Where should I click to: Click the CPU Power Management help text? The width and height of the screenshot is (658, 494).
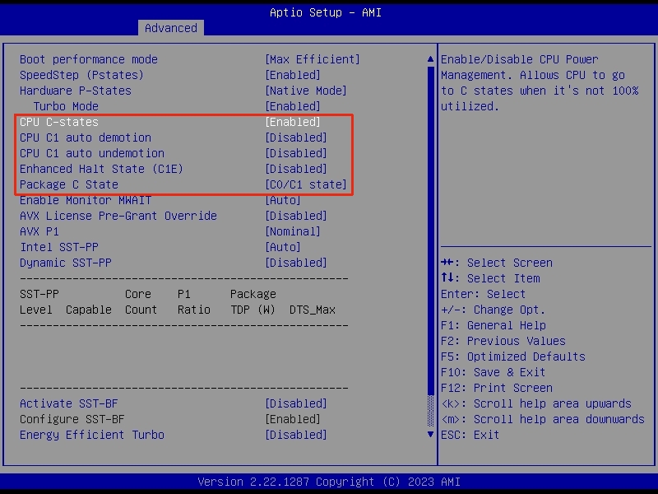click(x=540, y=83)
